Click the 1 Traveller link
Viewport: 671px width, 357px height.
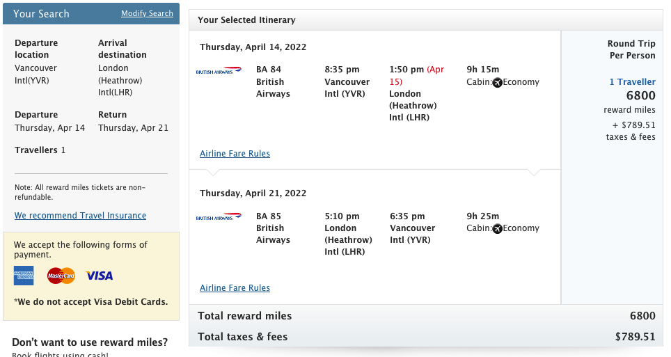tap(632, 82)
